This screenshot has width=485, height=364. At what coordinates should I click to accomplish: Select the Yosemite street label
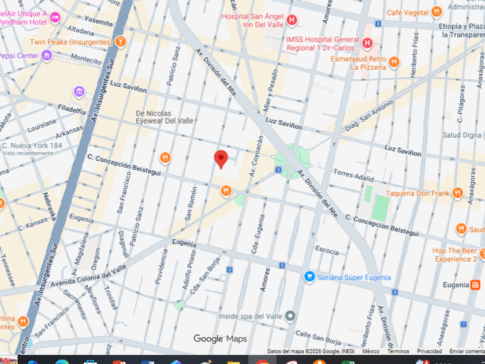(x=99, y=21)
